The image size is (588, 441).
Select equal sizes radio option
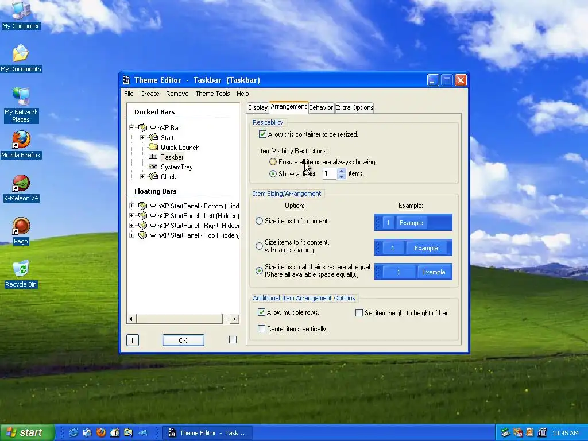click(x=259, y=271)
